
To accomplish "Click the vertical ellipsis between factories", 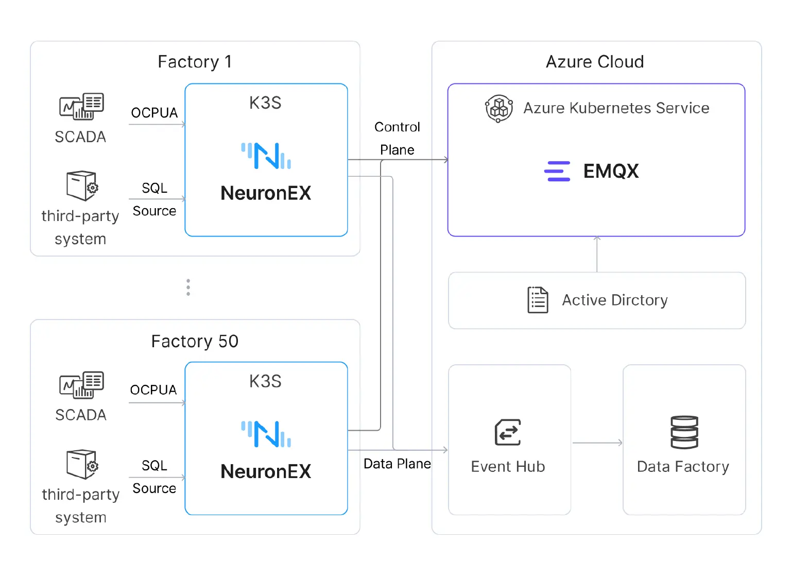I will (188, 287).
